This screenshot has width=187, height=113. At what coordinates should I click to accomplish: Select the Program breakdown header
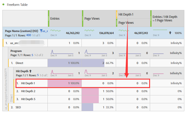16,51
